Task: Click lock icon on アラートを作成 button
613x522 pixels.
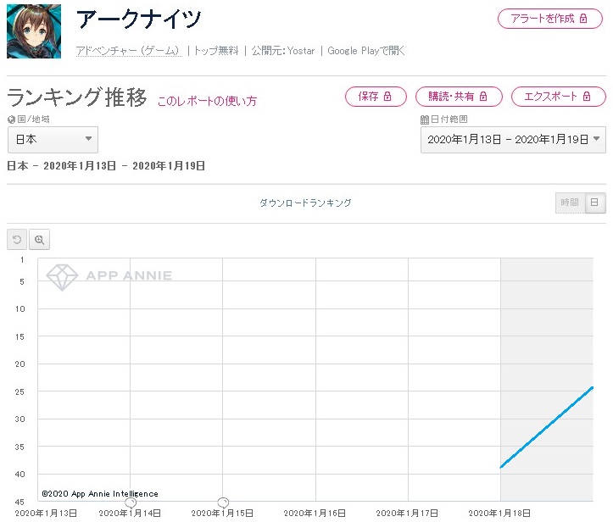Action: [x=583, y=19]
